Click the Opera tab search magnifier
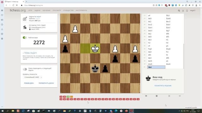Image resolution: width=202 pixels, height=113 pixels. 187,2
